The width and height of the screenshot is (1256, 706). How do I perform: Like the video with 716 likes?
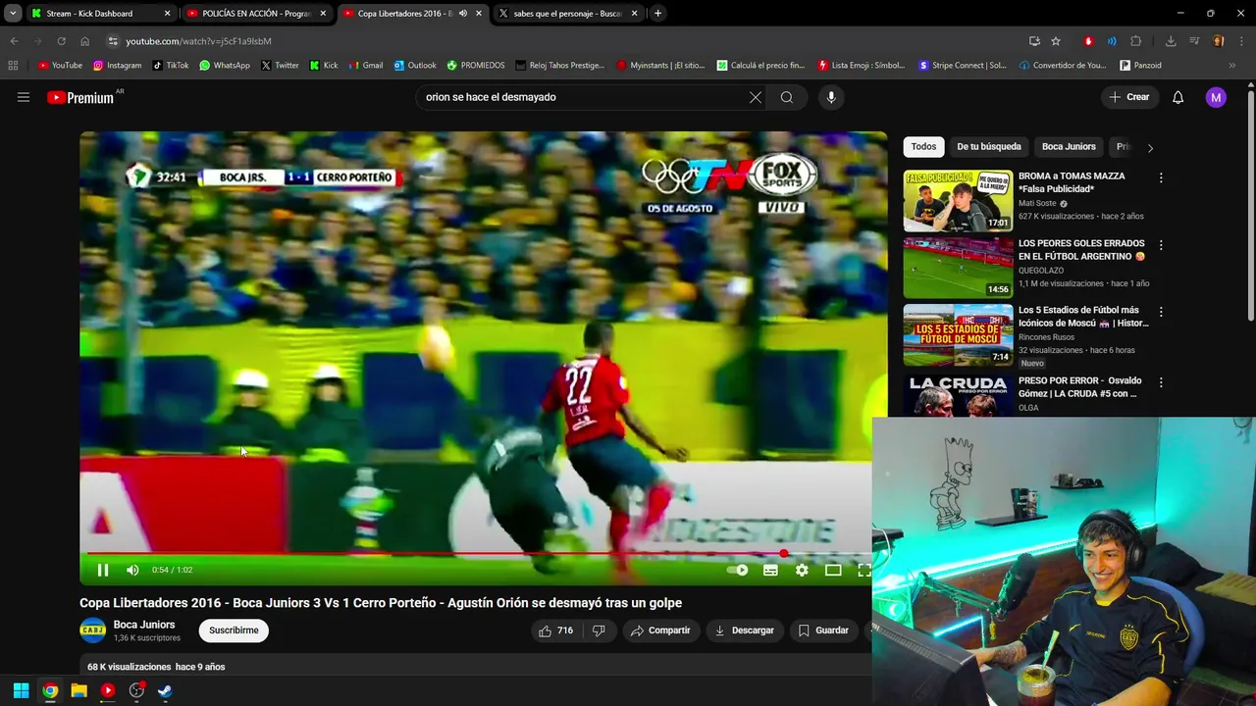tap(555, 630)
